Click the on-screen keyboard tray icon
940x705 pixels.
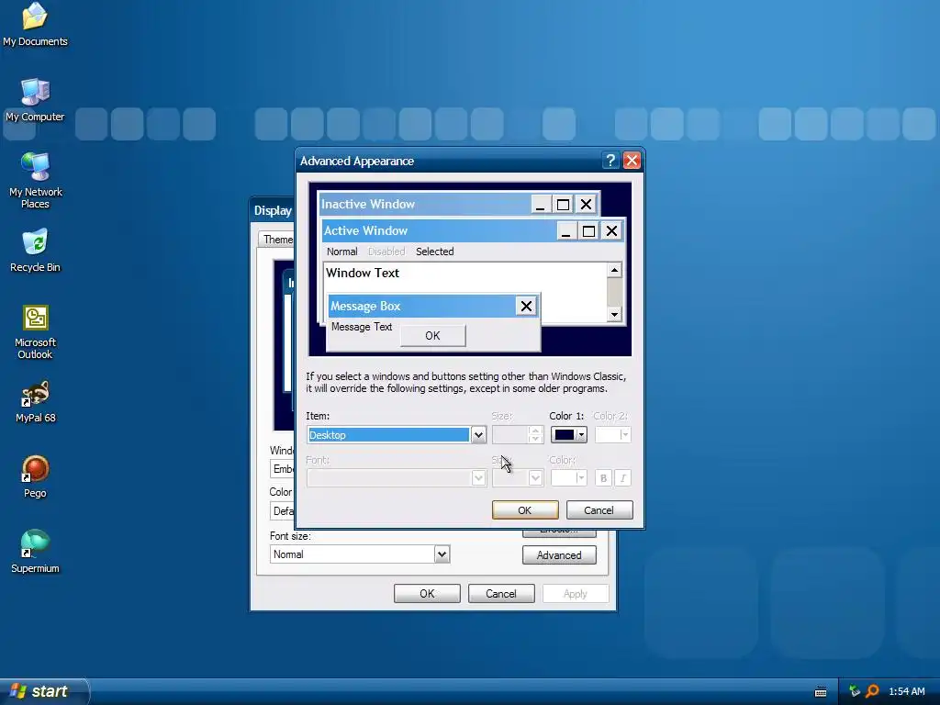point(821,692)
